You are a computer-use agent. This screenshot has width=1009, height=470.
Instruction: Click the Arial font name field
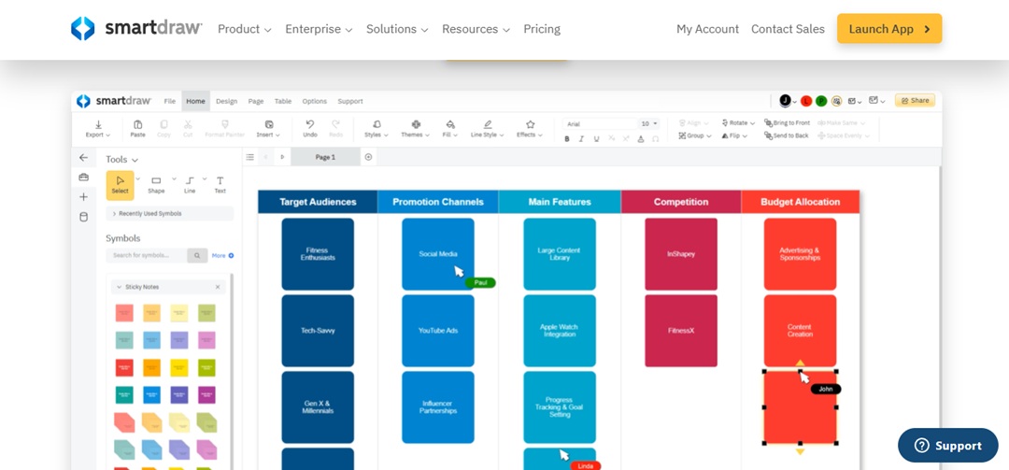tap(600, 123)
